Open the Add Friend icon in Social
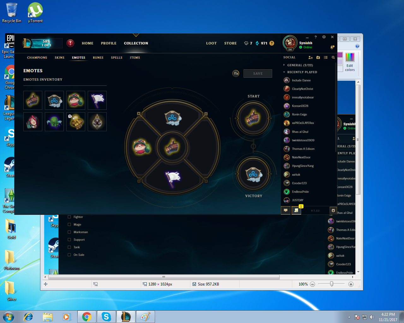This screenshot has height=323, width=404. point(311,57)
